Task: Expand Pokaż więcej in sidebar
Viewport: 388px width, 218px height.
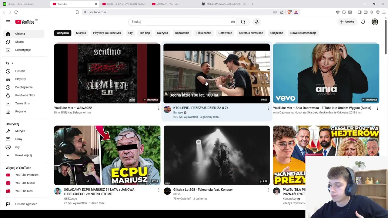Action: (x=24, y=155)
